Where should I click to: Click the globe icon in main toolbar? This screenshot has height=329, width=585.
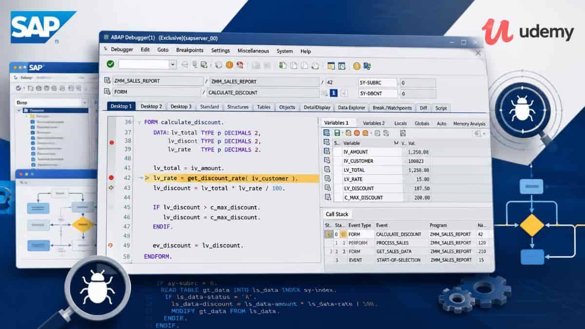coord(218,65)
